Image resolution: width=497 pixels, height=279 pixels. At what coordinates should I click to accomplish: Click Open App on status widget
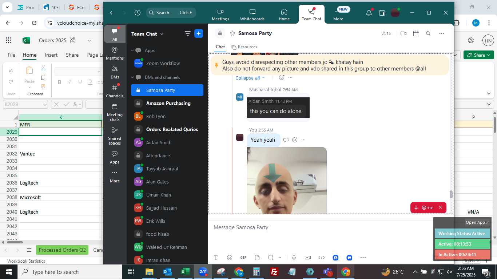coord(477,222)
